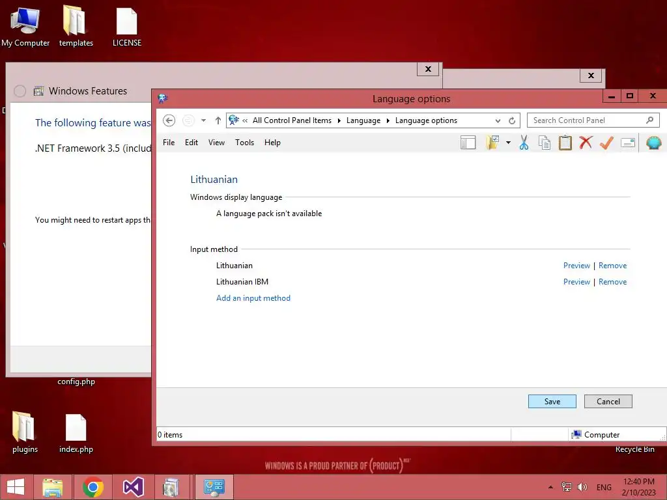Click the blue shell globe toolbar icon
The height and width of the screenshot is (500, 667).
[x=654, y=143]
